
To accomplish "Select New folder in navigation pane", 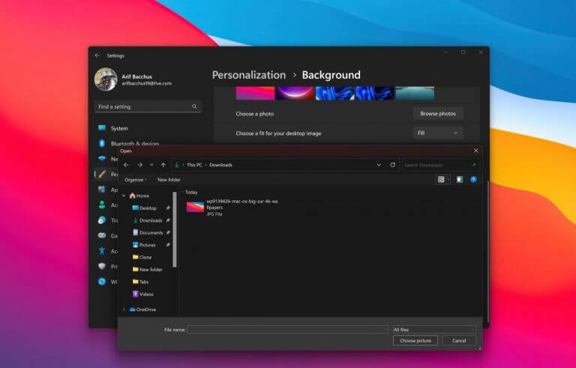I will (x=147, y=270).
